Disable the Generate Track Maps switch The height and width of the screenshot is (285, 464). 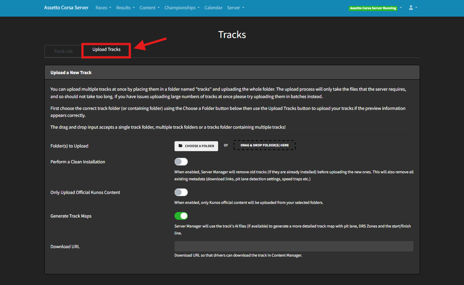(181, 216)
